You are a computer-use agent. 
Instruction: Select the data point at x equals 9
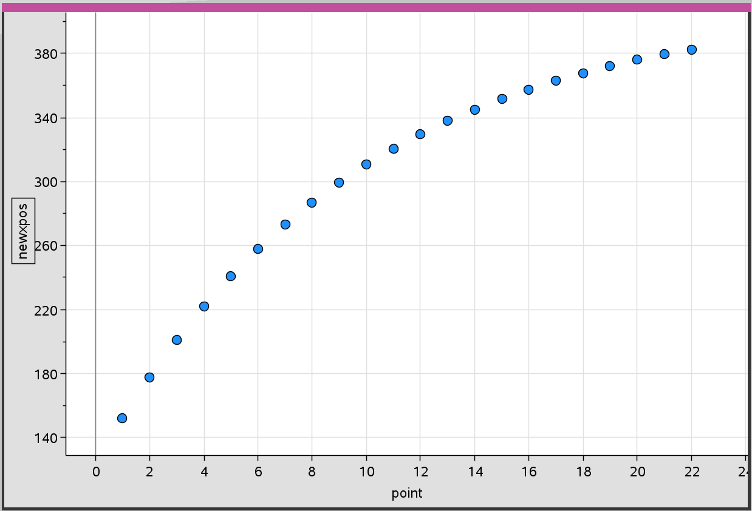[339, 183]
